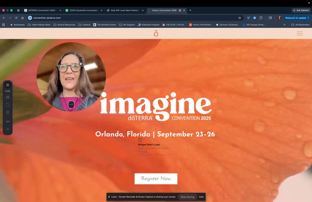Click the Register Now button
312x202 pixels.
(156, 178)
